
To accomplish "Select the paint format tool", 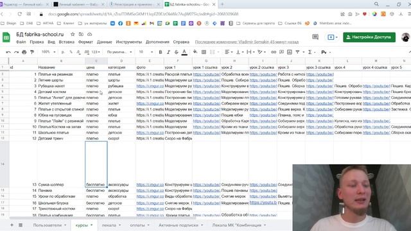I will 32,52.
